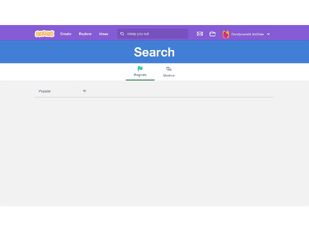
Task: Switch to the Studios tab
Action: [x=169, y=72]
